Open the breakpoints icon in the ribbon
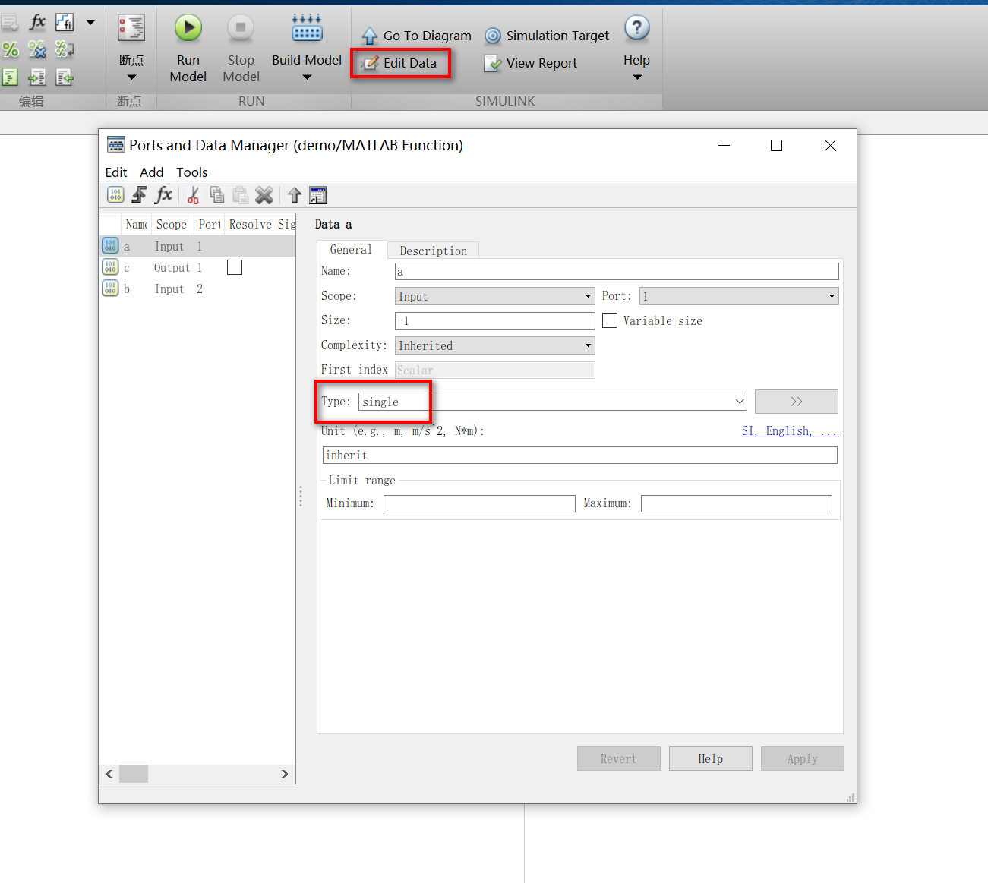 [131, 28]
